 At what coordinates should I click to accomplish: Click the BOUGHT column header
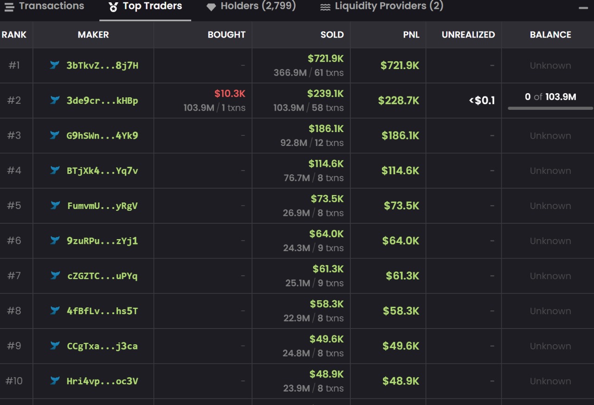[226, 35]
